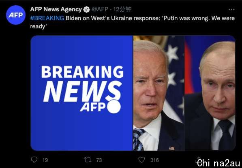Open the @AFP handle link

tap(100, 9)
